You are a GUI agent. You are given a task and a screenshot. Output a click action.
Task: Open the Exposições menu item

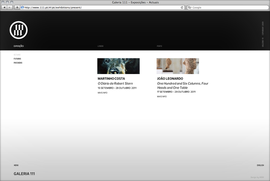click(x=19, y=46)
